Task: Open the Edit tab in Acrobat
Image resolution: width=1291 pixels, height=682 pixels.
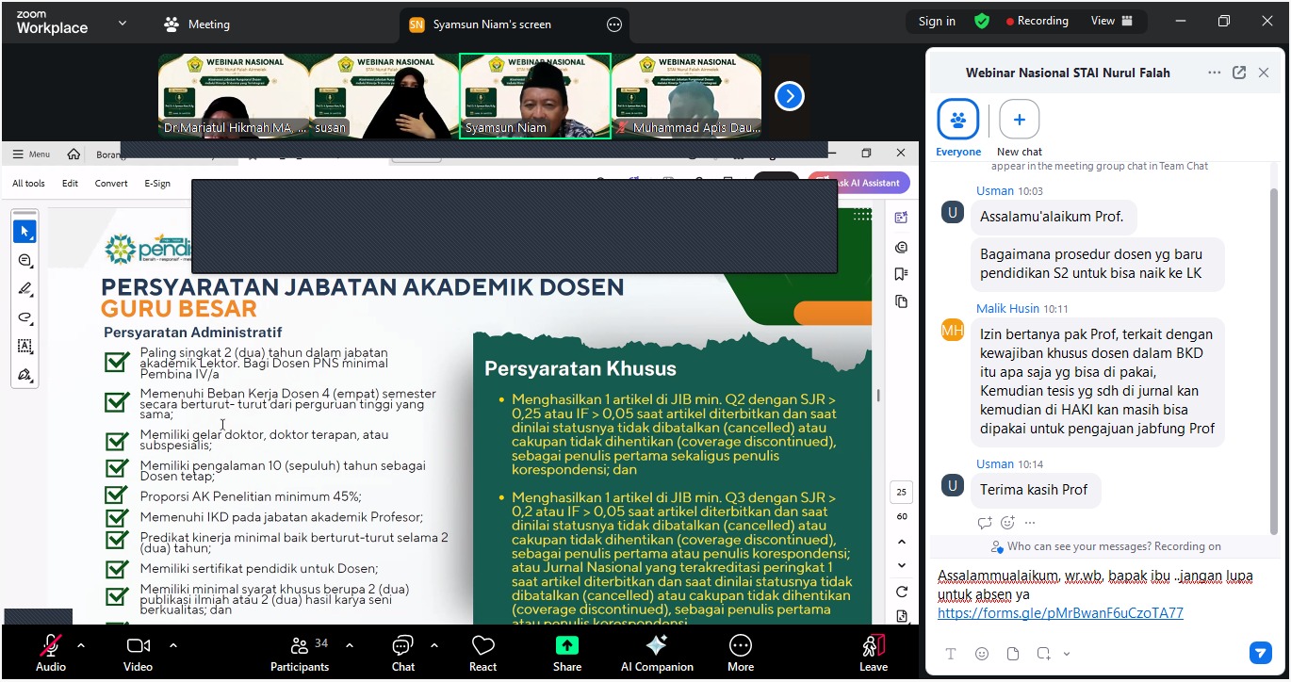Action: point(71,184)
